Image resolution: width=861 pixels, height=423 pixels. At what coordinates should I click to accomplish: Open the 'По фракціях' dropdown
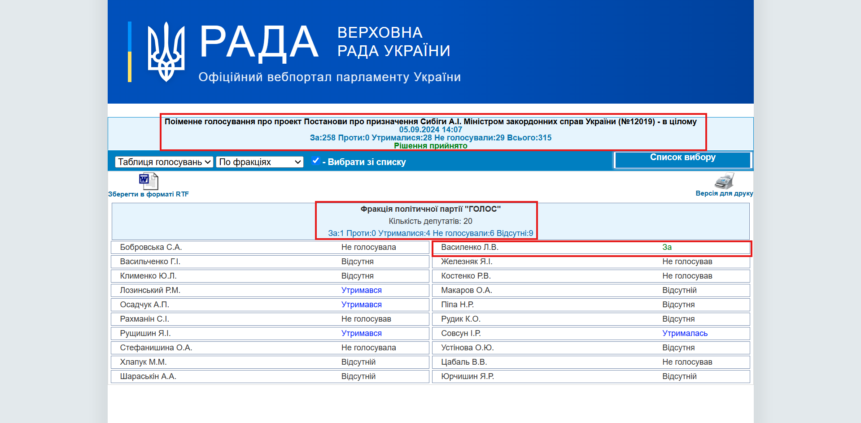(x=260, y=162)
